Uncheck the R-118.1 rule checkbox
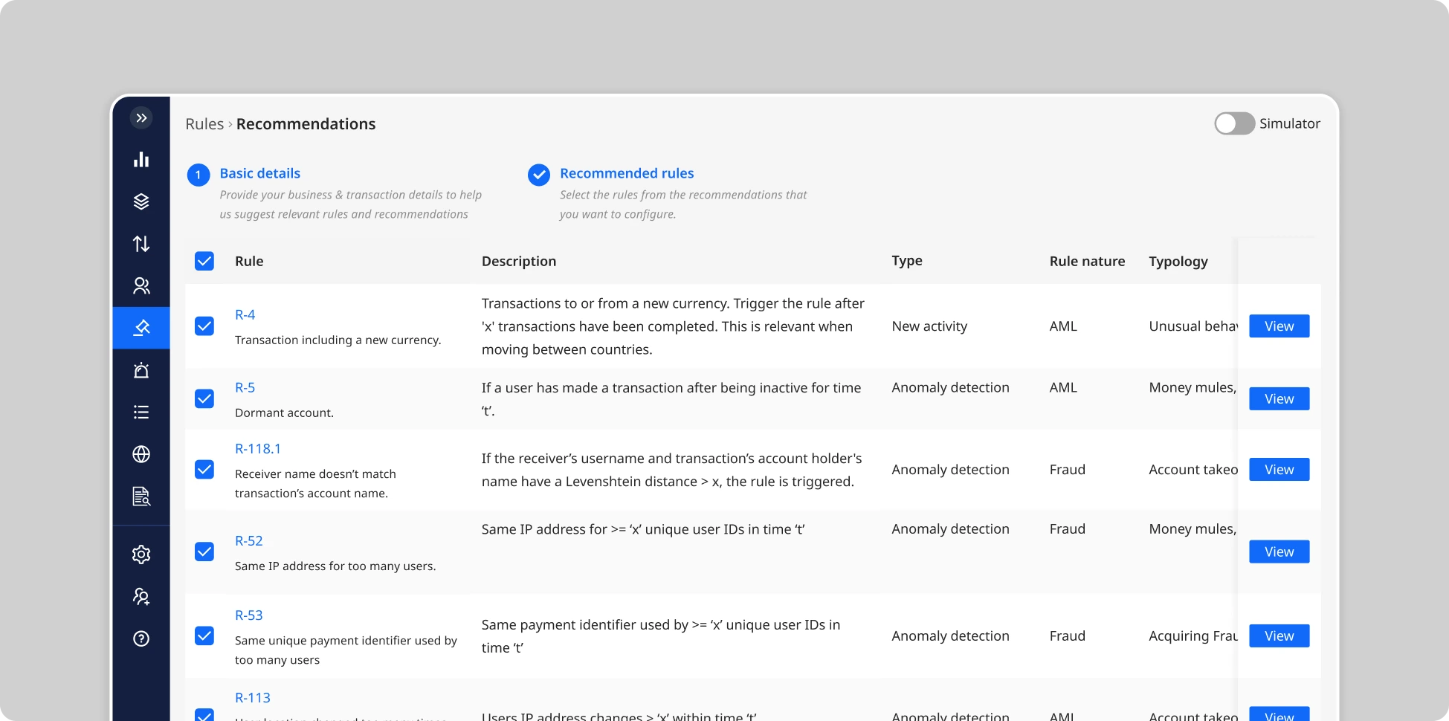Viewport: 1449px width, 721px height. click(x=204, y=469)
